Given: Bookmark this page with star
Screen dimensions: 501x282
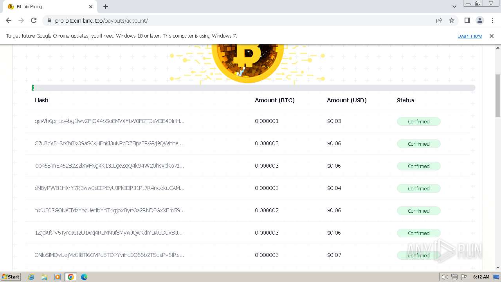Looking at the screenshot, I should [x=452, y=20].
